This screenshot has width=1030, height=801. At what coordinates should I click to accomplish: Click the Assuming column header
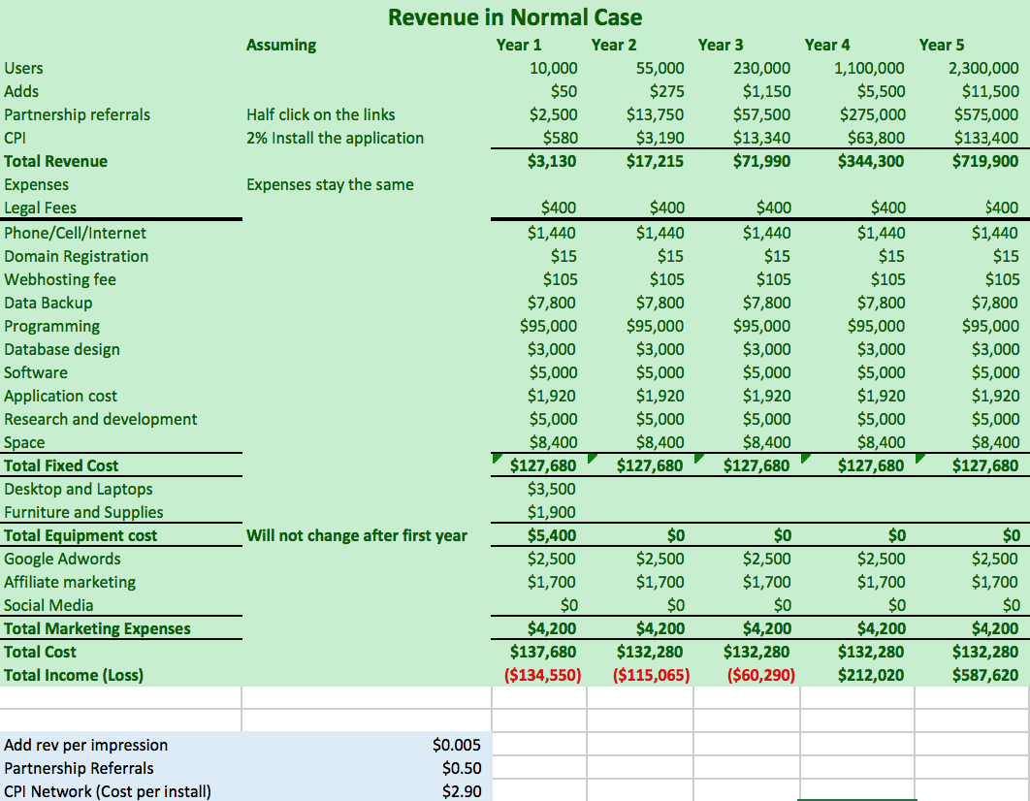click(x=281, y=45)
